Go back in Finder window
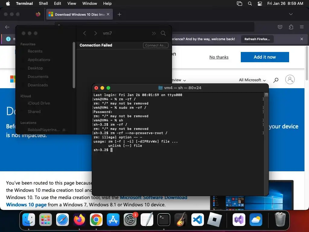Viewport: 309px width, 232px height. 85,33
